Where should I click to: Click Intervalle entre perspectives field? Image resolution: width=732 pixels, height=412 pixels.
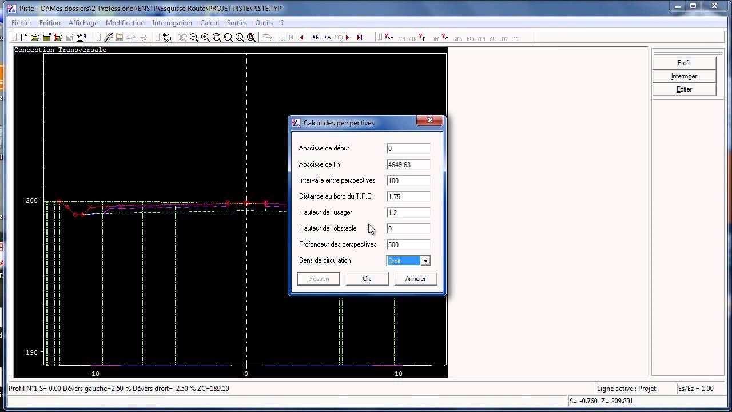(x=408, y=181)
